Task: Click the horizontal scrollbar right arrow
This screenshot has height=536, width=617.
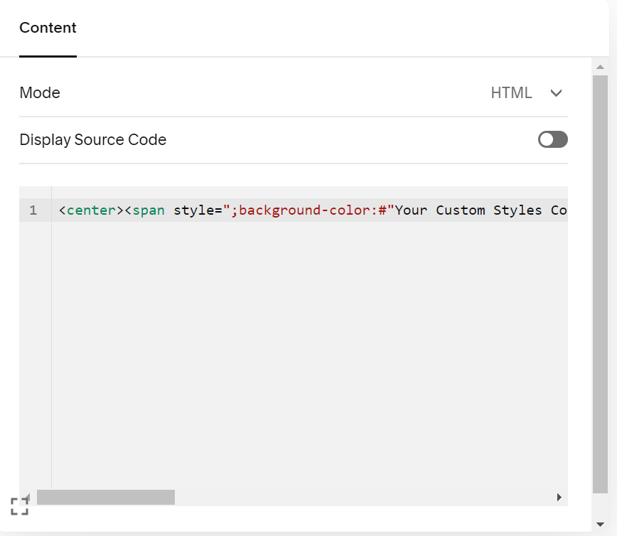Action: click(x=559, y=498)
